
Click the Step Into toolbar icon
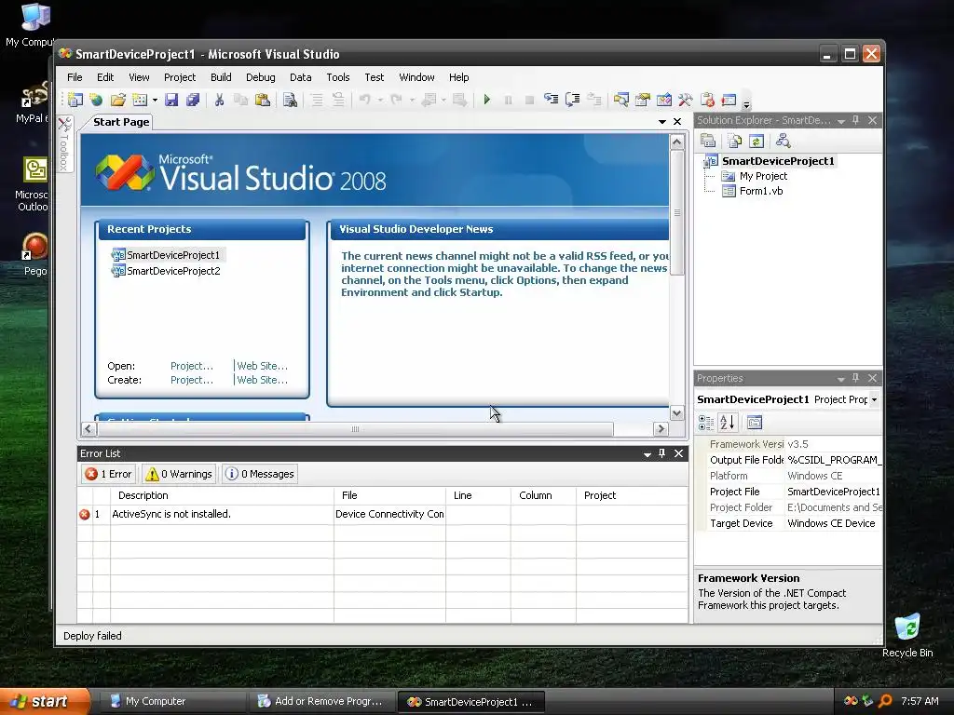[x=552, y=100]
